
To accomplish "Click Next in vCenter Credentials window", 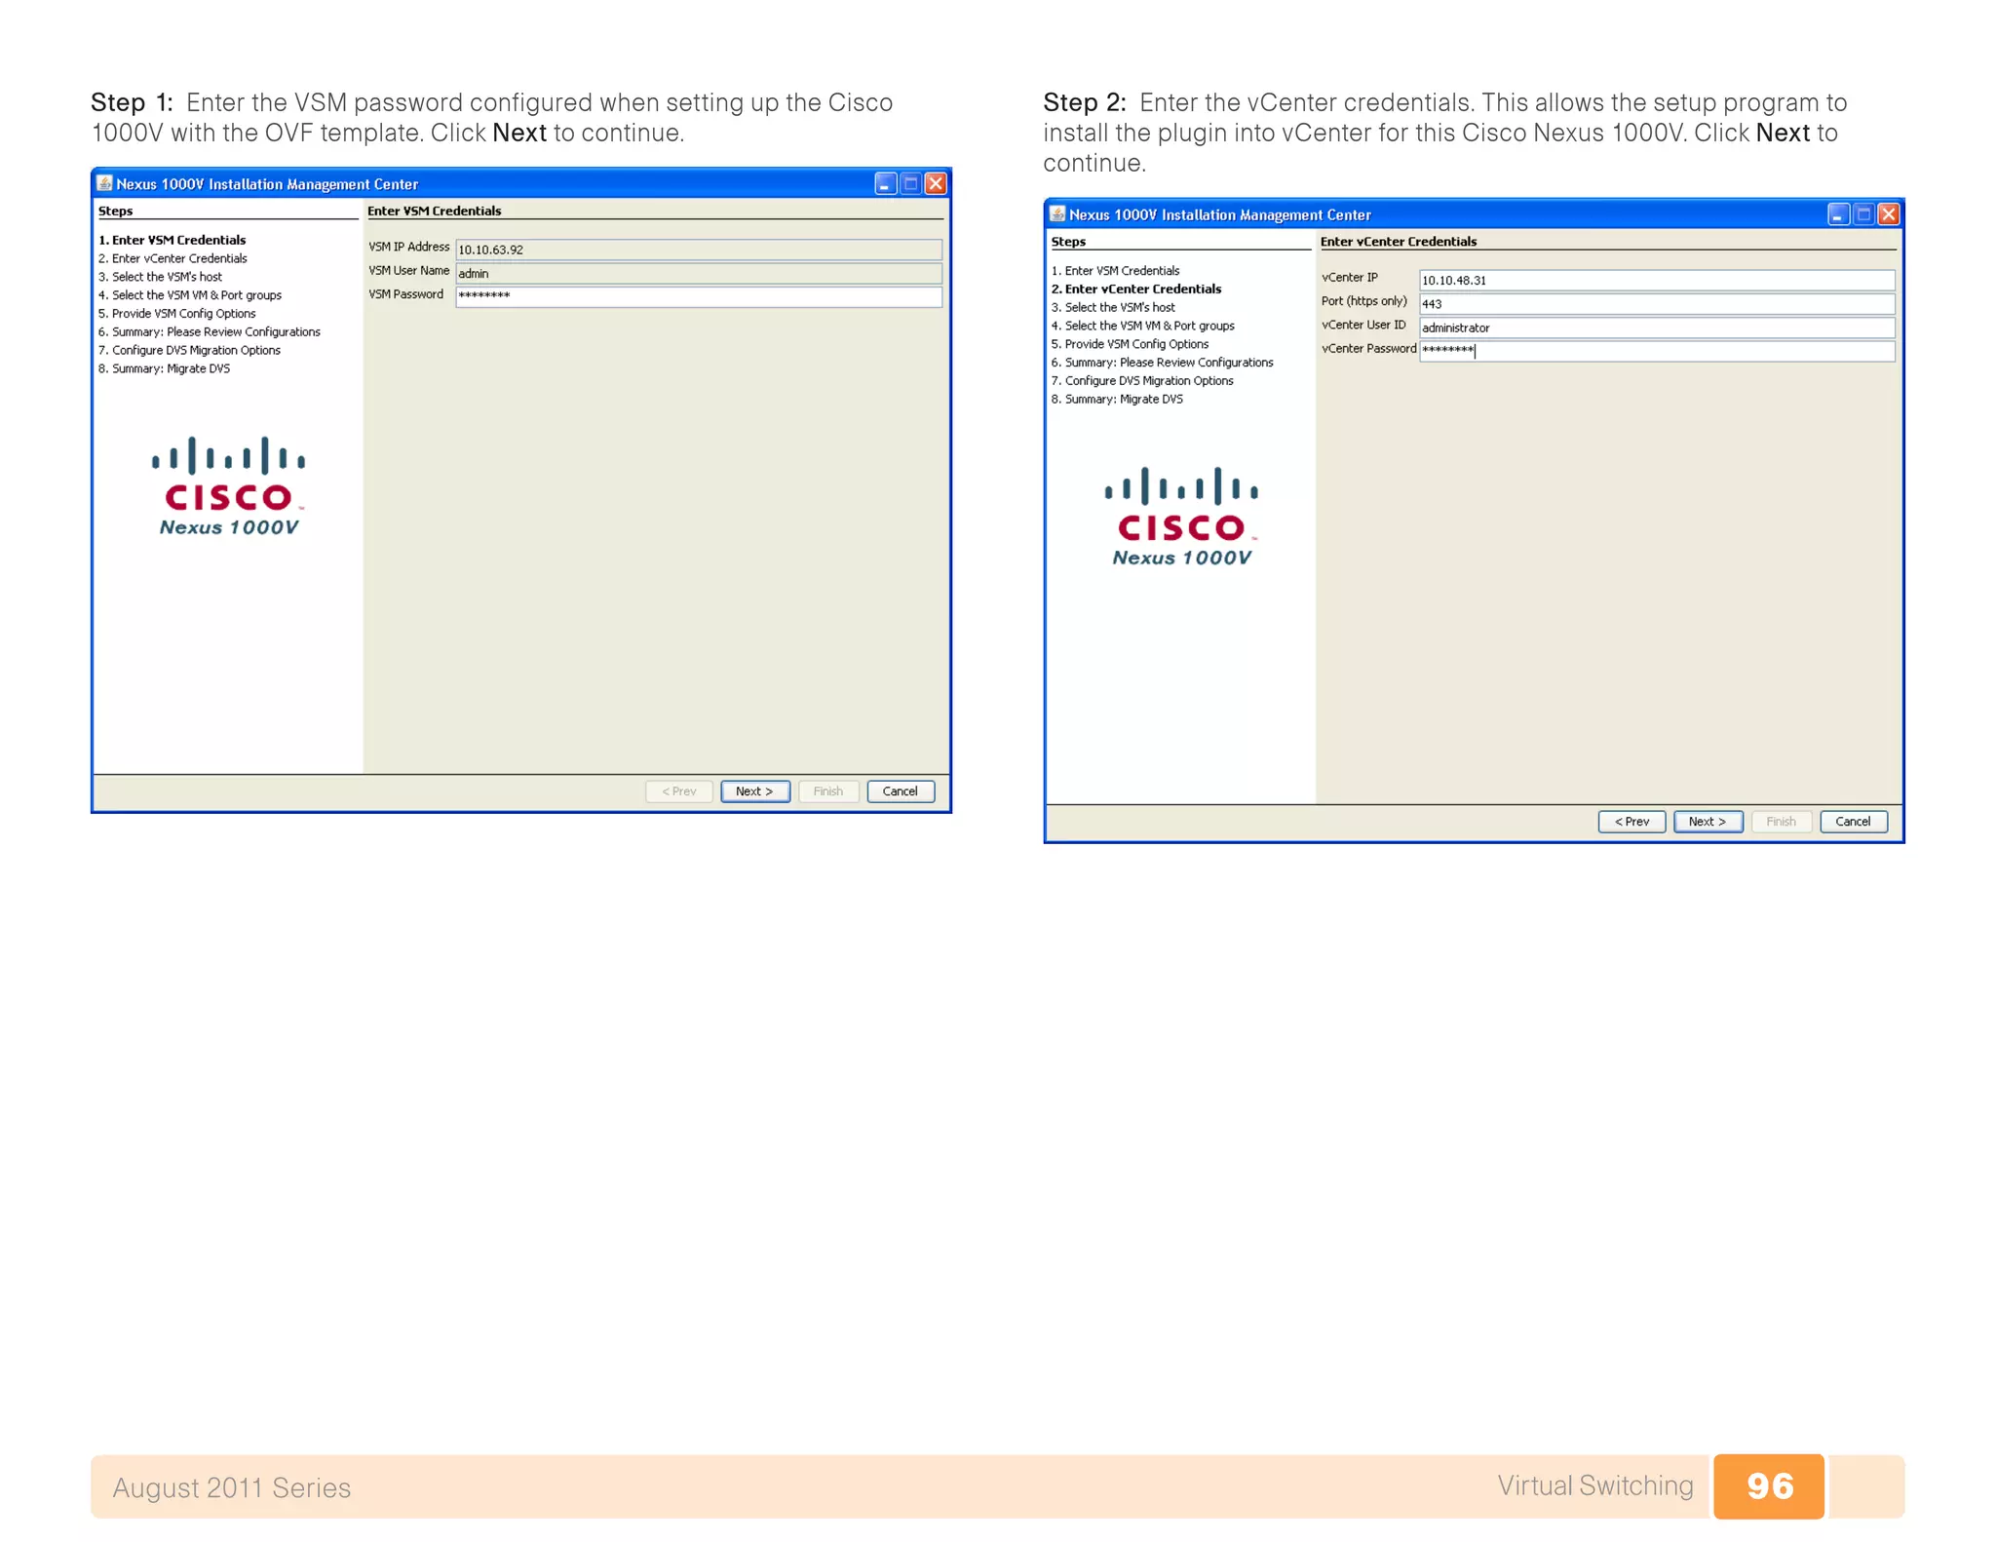I will pyautogui.click(x=1707, y=821).
